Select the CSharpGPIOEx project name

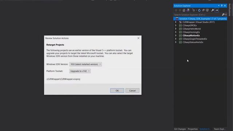[189, 25]
